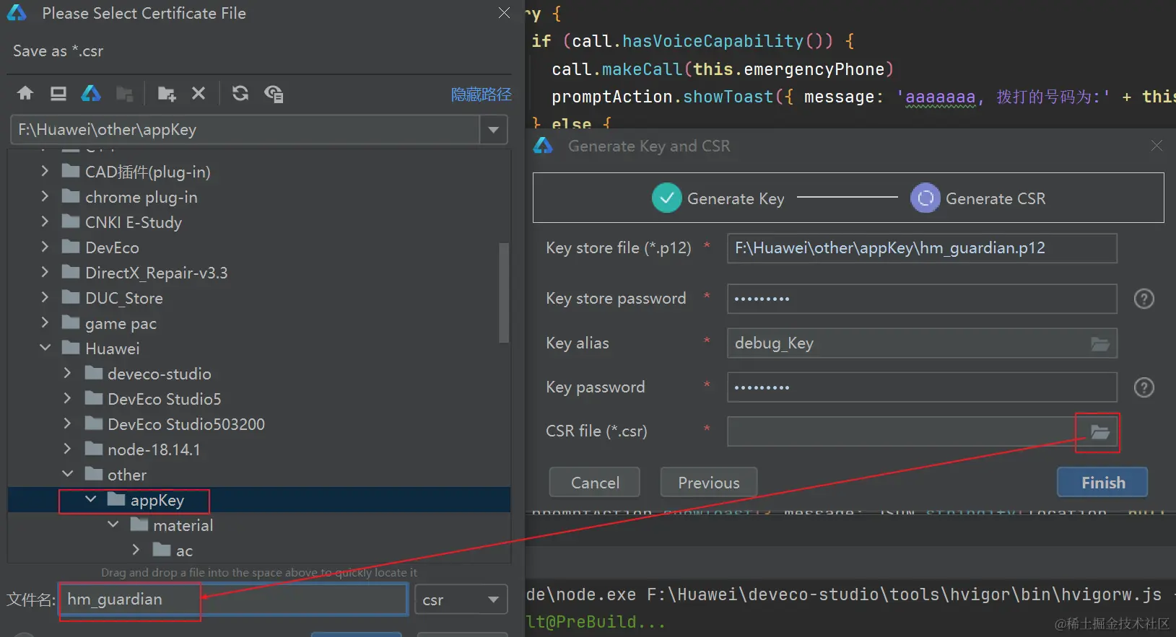1176x637 pixels.
Task: Expand the chrome plug-in folder
Action: 45,196
